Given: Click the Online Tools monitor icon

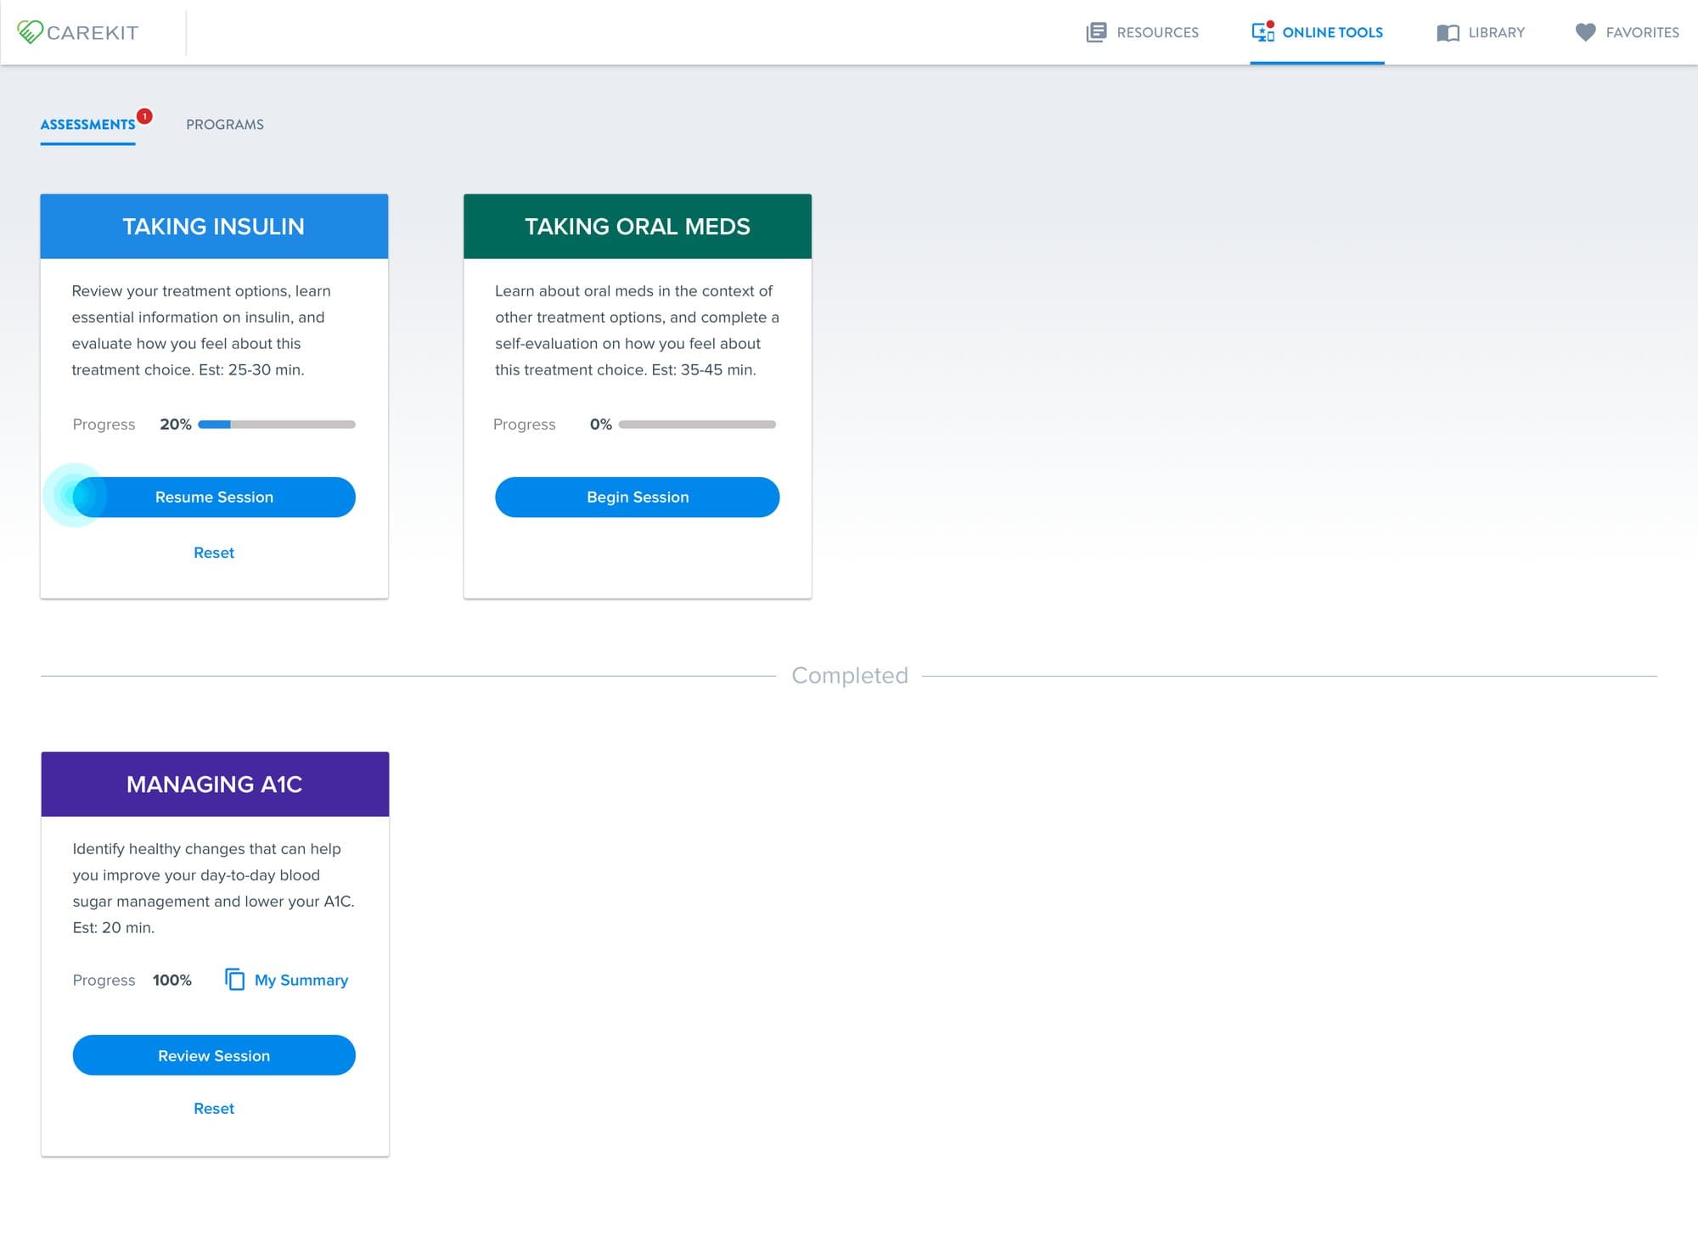Looking at the screenshot, I should [x=1263, y=31].
